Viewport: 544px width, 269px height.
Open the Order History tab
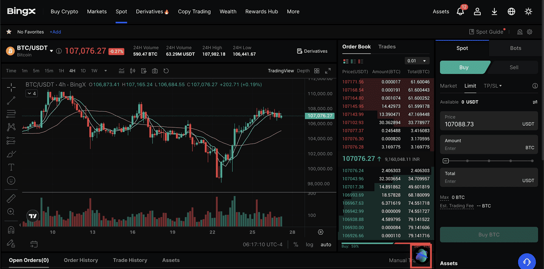point(81,260)
